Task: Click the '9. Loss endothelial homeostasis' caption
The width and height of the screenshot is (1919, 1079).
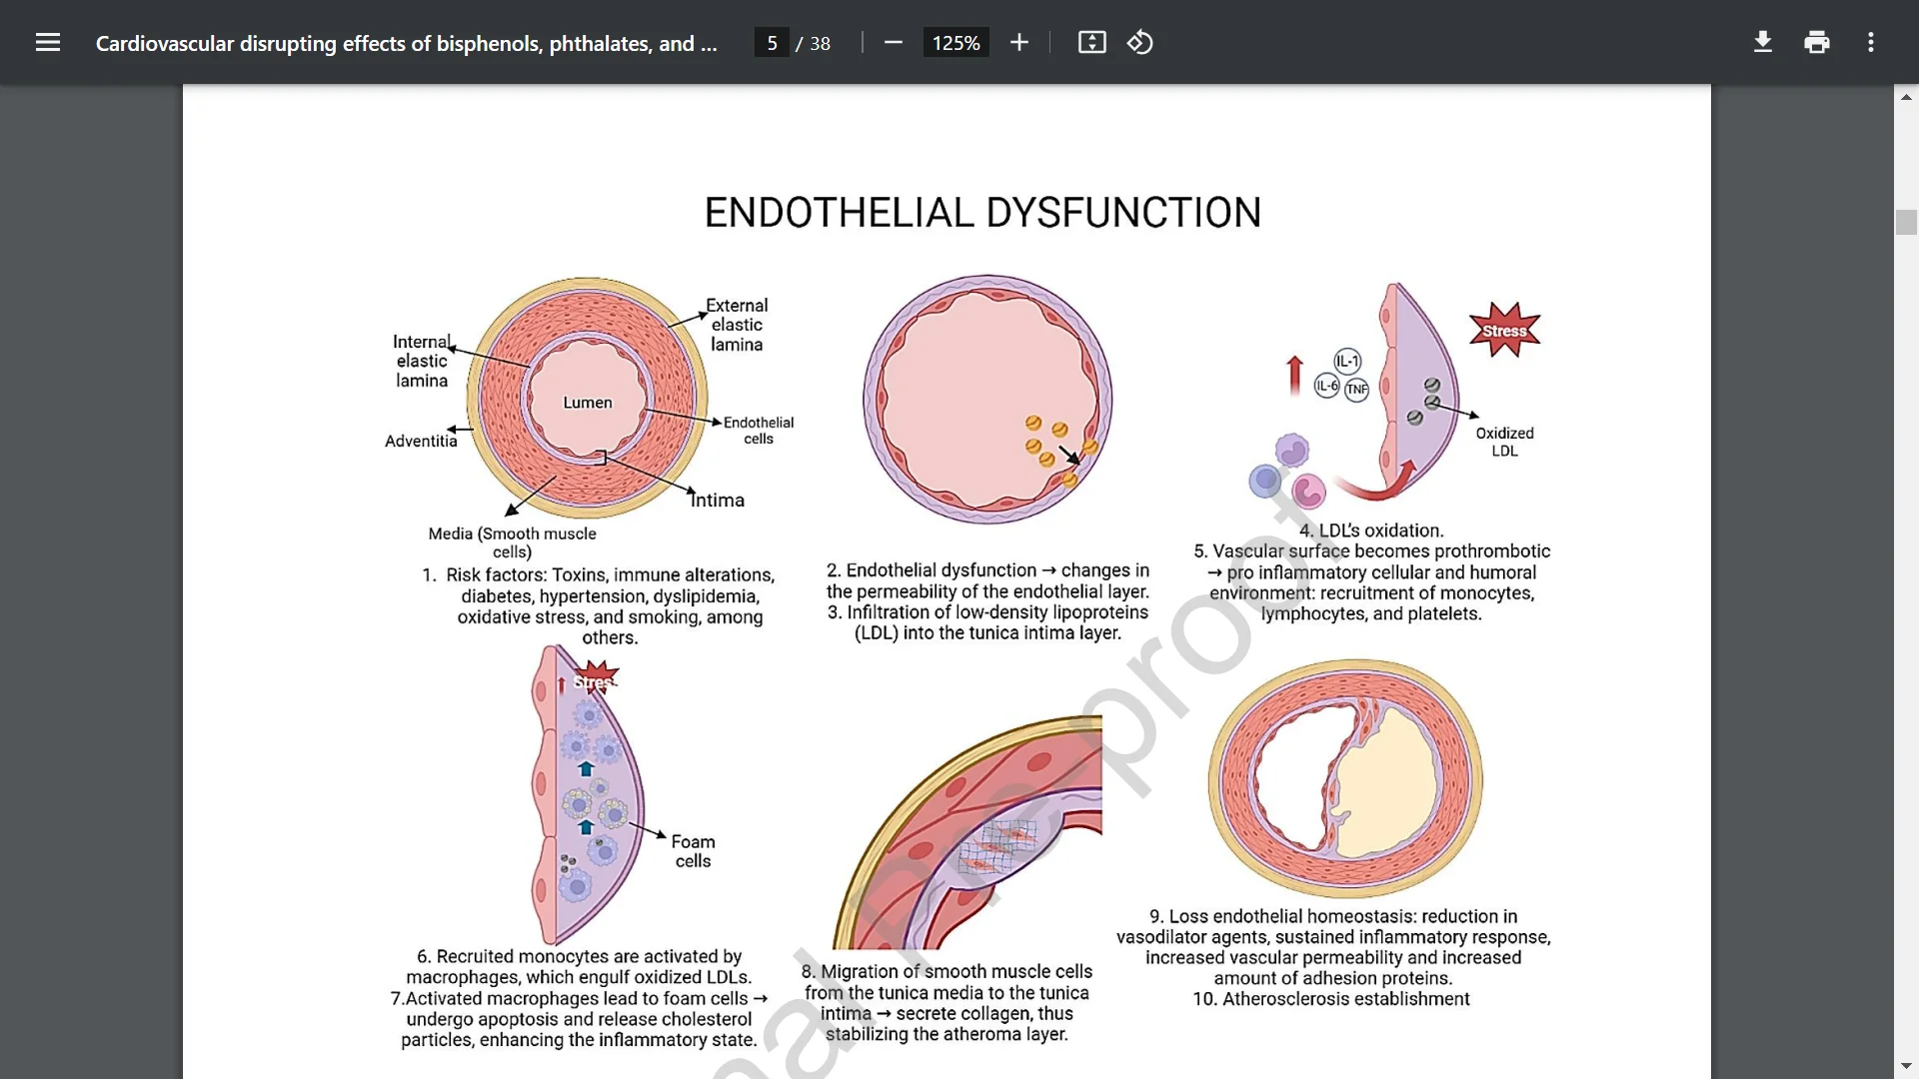Action: click(1333, 947)
